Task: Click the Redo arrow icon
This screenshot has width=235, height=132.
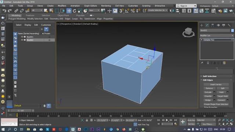Action: point(10,11)
